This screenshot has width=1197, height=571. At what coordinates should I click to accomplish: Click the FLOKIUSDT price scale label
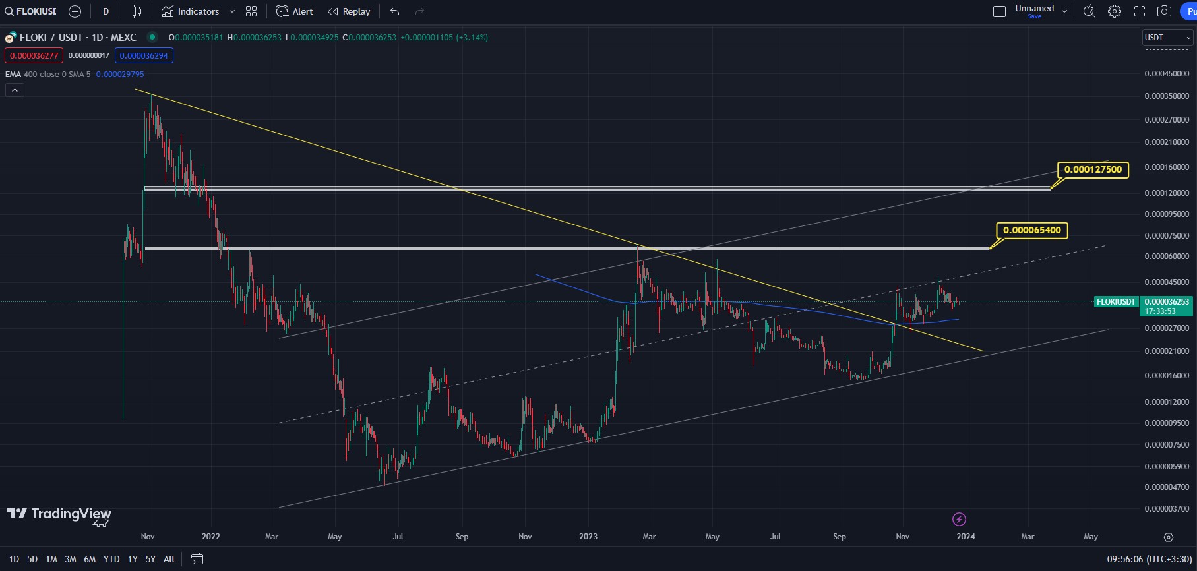coord(1116,302)
